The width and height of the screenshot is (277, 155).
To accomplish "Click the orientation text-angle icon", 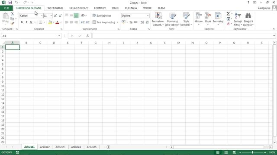I will (83, 15).
